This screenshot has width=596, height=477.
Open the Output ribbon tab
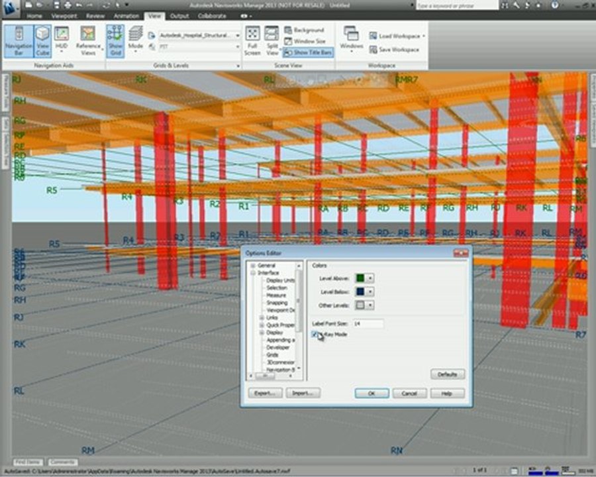click(179, 16)
